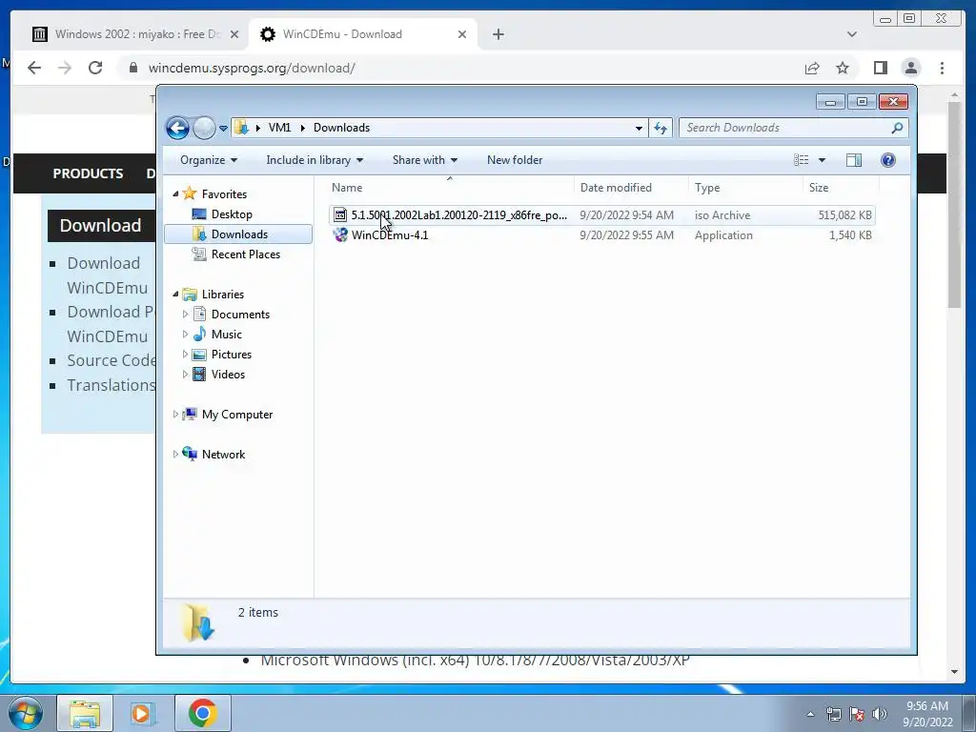Screen dimensions: 976x732
Task: Close the Windows 2002 miyako tab
Action: click(x=234, y=34)
